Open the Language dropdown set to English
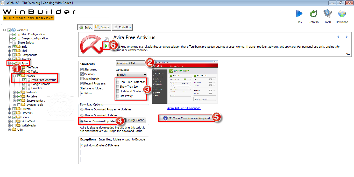This screenshot has width=354, height=177. [131, 75]
